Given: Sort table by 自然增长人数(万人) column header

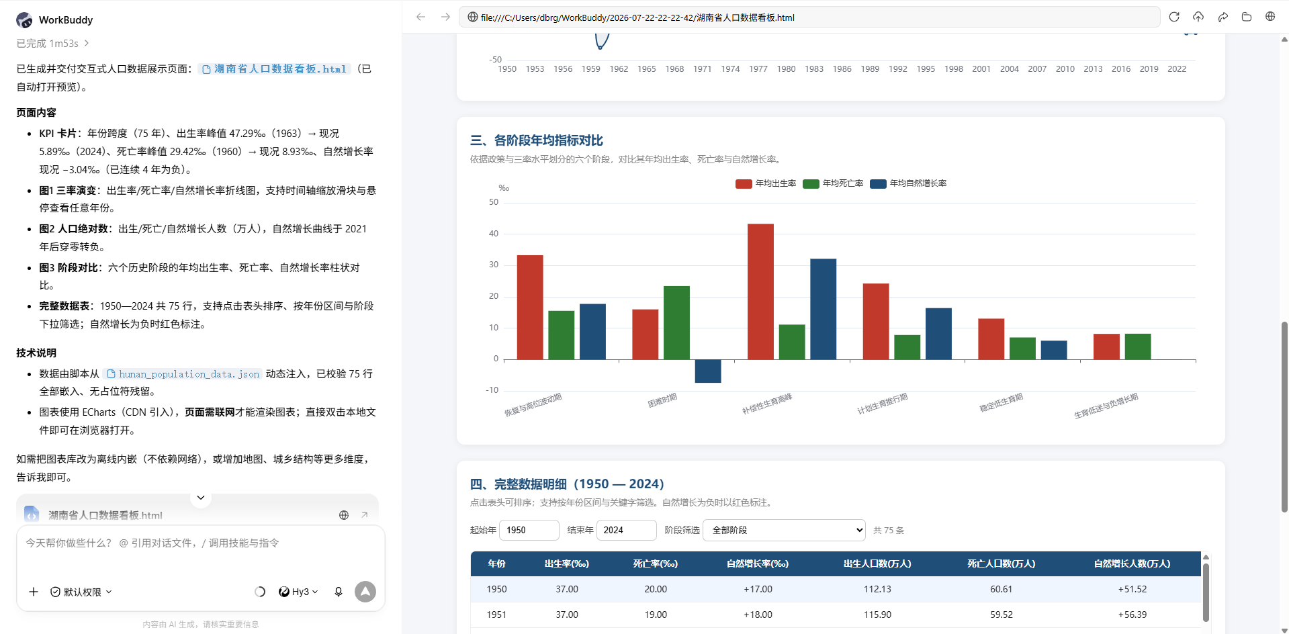Looking at the screenshot, I should tap(1132, 563).
